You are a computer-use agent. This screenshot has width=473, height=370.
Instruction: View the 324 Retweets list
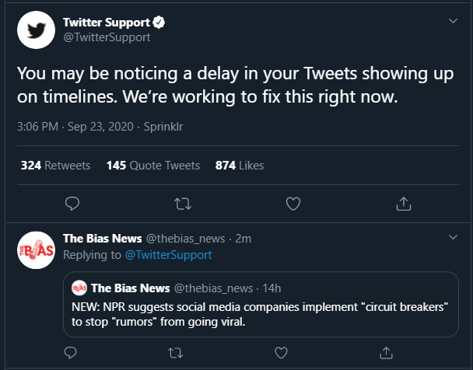pos(55,166)
